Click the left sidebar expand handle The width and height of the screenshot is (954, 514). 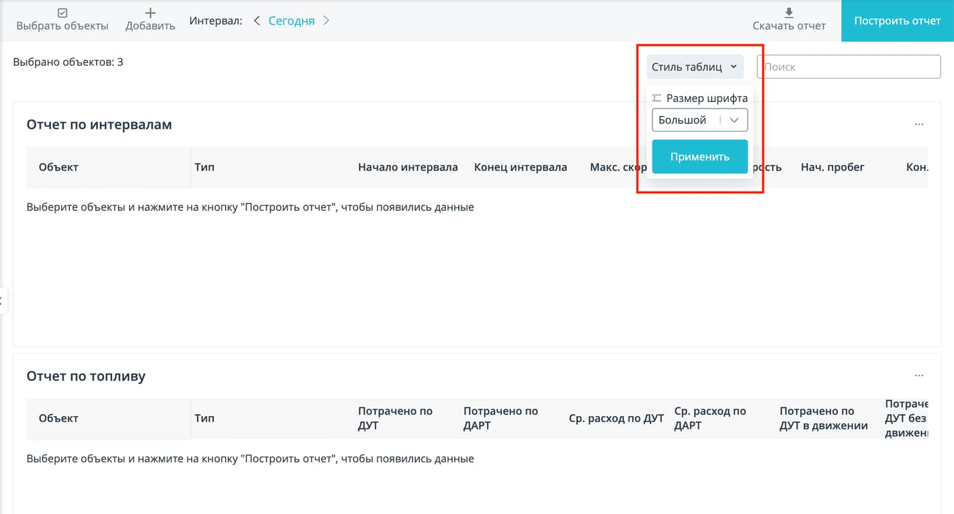click(2, 300)
